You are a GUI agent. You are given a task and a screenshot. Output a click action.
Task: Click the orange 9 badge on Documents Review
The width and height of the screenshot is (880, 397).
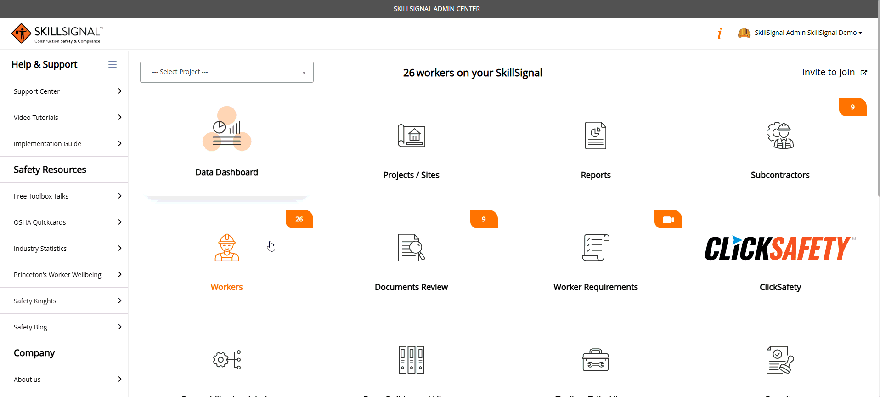tap(484, 219)
